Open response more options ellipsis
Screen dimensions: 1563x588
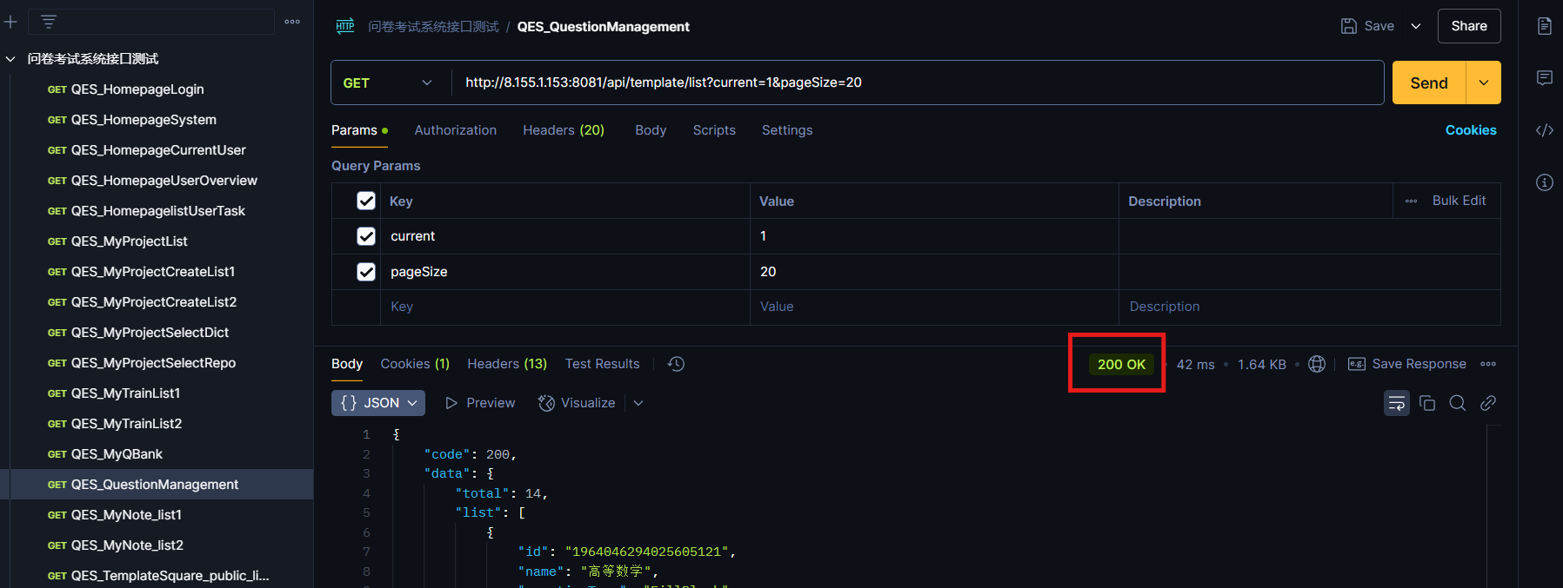[x=1488, y=364]
